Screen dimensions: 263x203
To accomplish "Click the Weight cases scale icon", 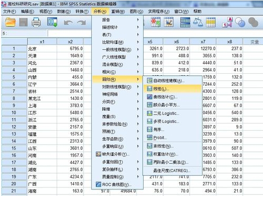I will 198,22.
